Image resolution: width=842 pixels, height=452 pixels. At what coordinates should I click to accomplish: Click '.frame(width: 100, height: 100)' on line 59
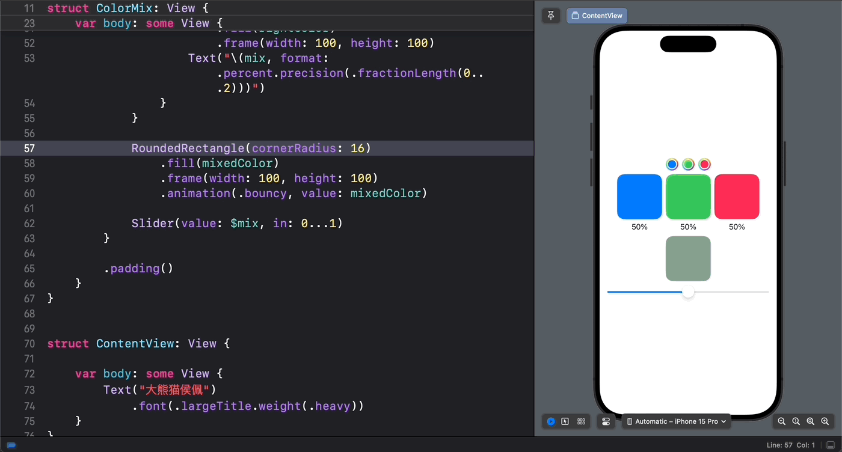(269, 179)
